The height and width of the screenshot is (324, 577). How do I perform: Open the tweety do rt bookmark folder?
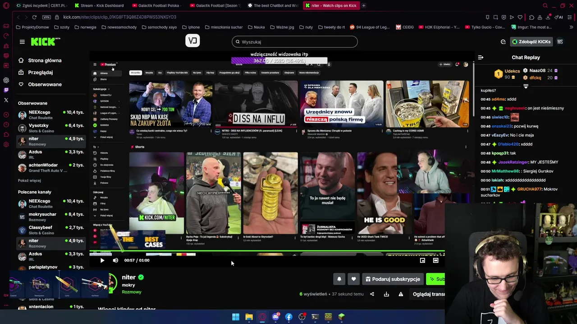[331, 27]
